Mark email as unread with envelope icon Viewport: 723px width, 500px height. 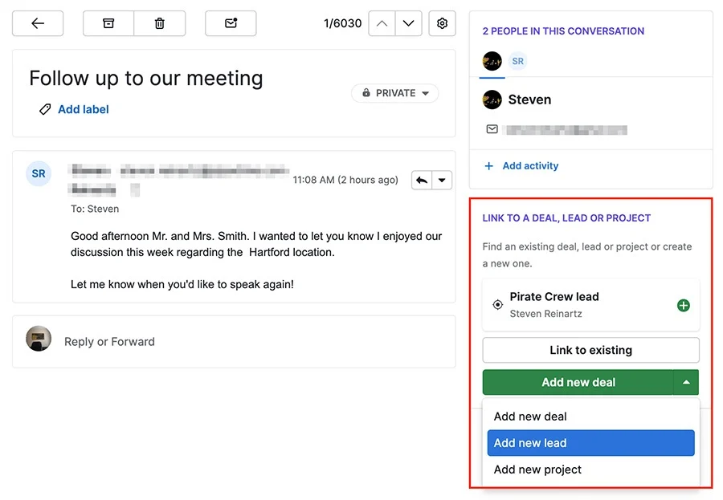pos(231,23)
